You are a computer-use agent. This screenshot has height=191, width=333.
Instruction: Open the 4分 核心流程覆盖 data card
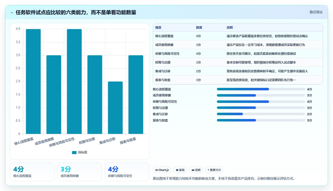32,172
